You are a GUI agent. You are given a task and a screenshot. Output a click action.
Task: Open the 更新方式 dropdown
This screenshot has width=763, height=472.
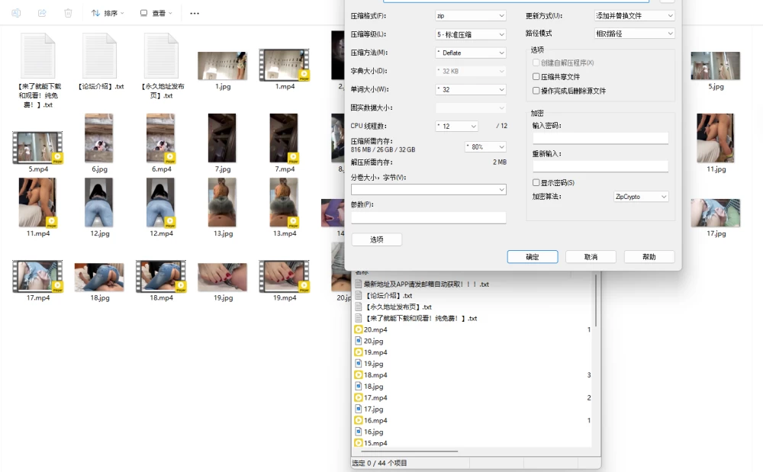click(635, 15)
